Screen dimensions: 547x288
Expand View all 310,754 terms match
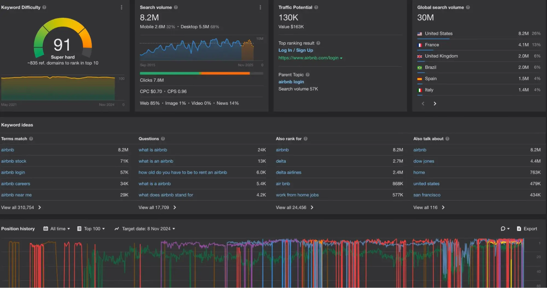tap(21, 207)
